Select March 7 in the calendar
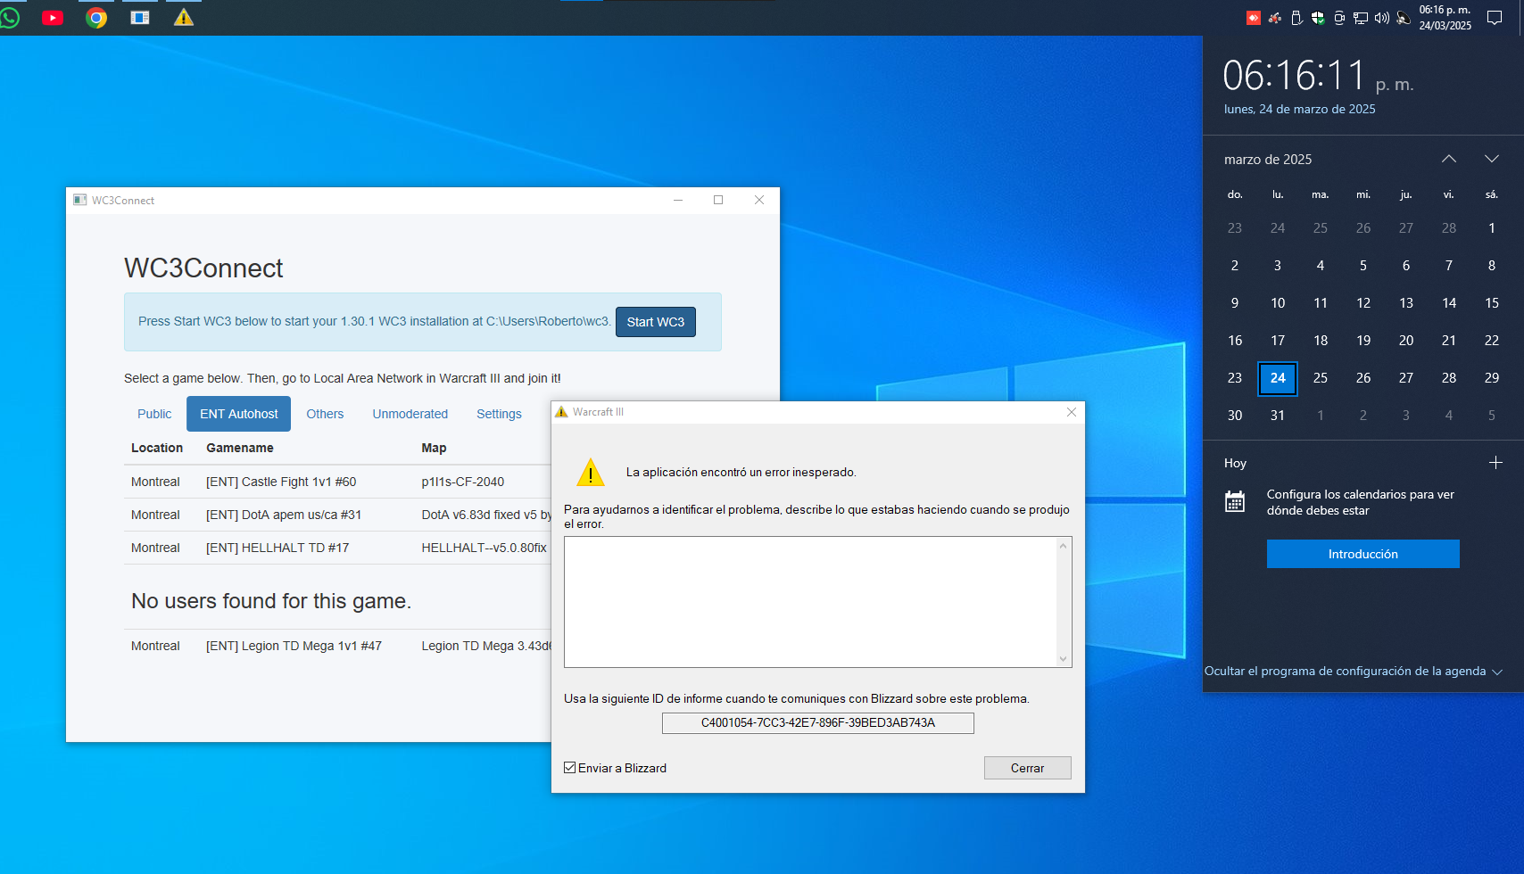Image resolution: width=1524 pixels, height=874 pixels. (x=1449, y=266)
